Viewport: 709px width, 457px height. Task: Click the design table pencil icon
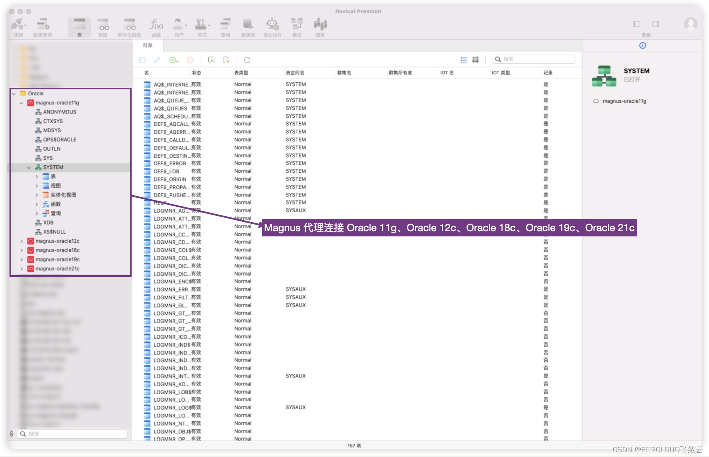(157, 60)
